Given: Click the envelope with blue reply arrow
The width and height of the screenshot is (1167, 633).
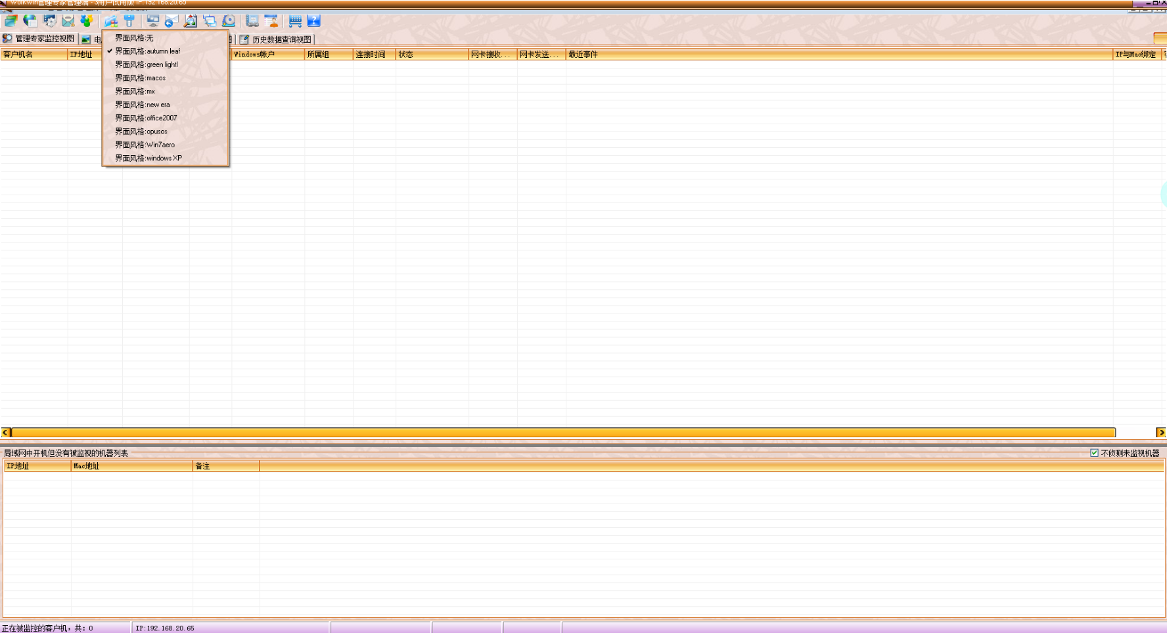Looking at the screenshot, I should coord(172,21).
